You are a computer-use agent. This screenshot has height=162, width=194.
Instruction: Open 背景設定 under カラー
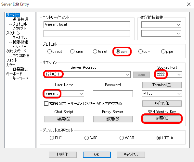pyautogui.click(x=20, y=69)
